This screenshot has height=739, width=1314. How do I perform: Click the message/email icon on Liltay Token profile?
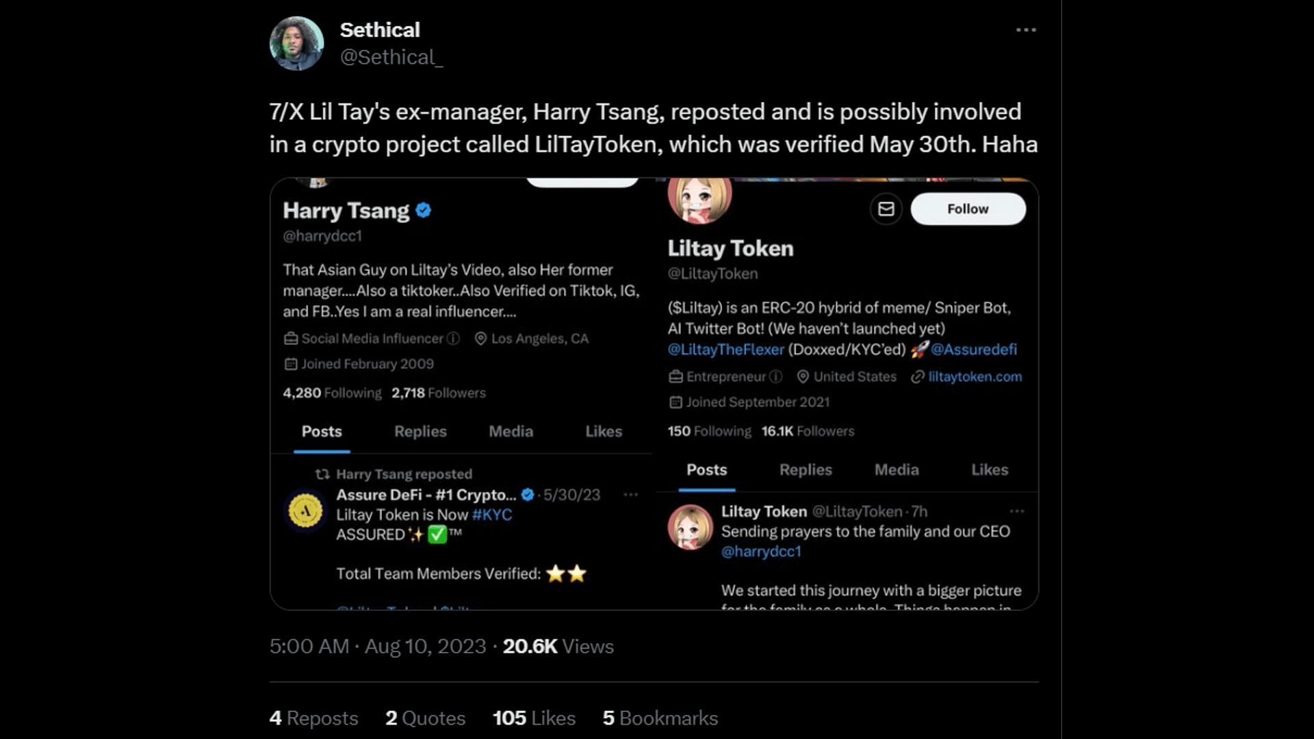pos(886,209)
